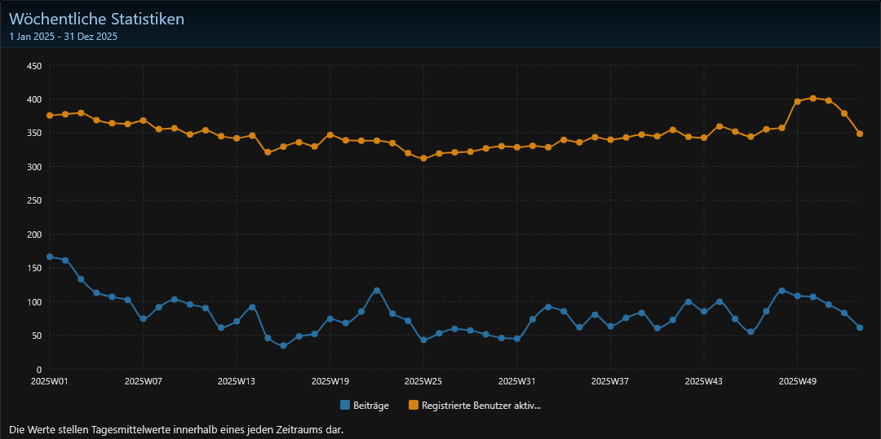Click the 450 y-axis label
Viewport: 881px width, 439px height.
pos(34,66)
